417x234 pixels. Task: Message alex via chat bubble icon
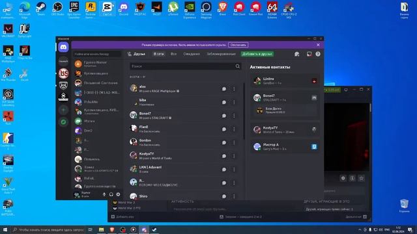coord(224,89)
